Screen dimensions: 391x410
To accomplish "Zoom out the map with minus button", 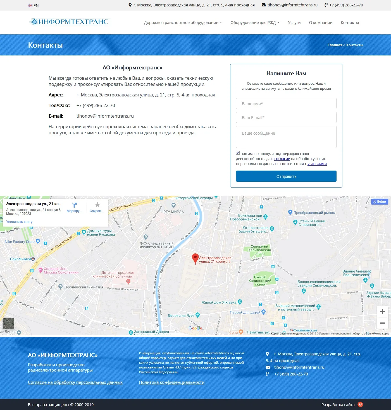I will tap(383, 323).
